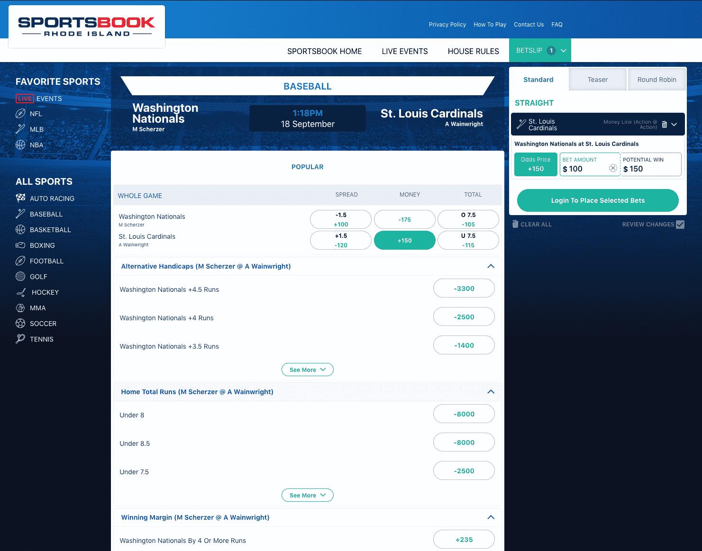Click the Baseball bat icon under All Sports

[x=20, y=214]
